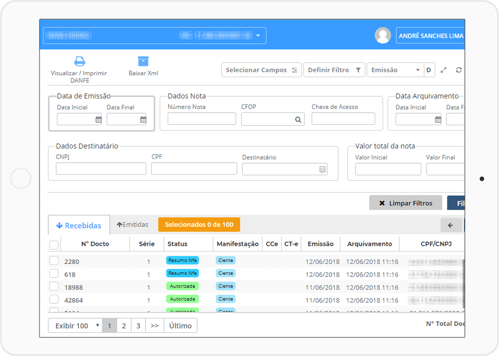499x356 pixels.
Task: Click the CT-e column header
Action: 291,244
